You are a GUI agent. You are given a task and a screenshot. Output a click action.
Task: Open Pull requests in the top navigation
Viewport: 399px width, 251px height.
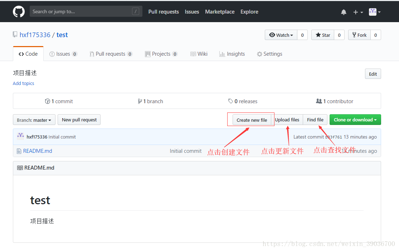coord(164,12)
